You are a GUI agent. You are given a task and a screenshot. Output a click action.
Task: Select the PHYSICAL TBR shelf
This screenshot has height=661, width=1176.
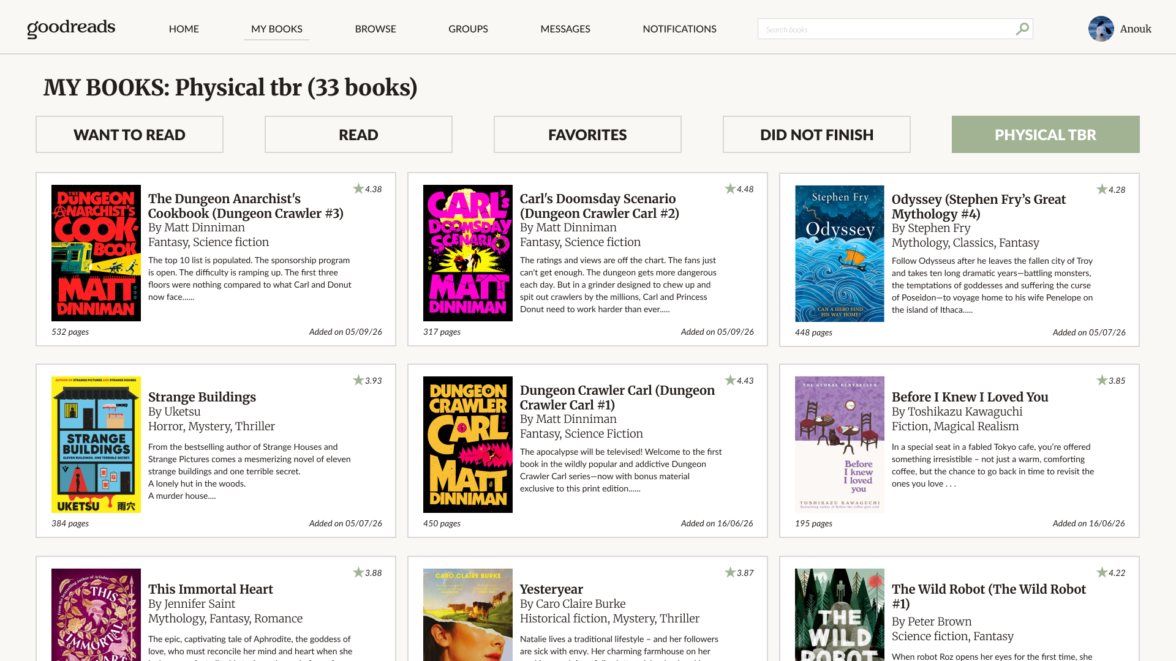click(1046, 135)
